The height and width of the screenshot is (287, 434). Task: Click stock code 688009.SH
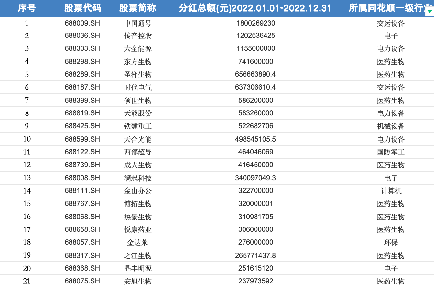pos(82,23)
